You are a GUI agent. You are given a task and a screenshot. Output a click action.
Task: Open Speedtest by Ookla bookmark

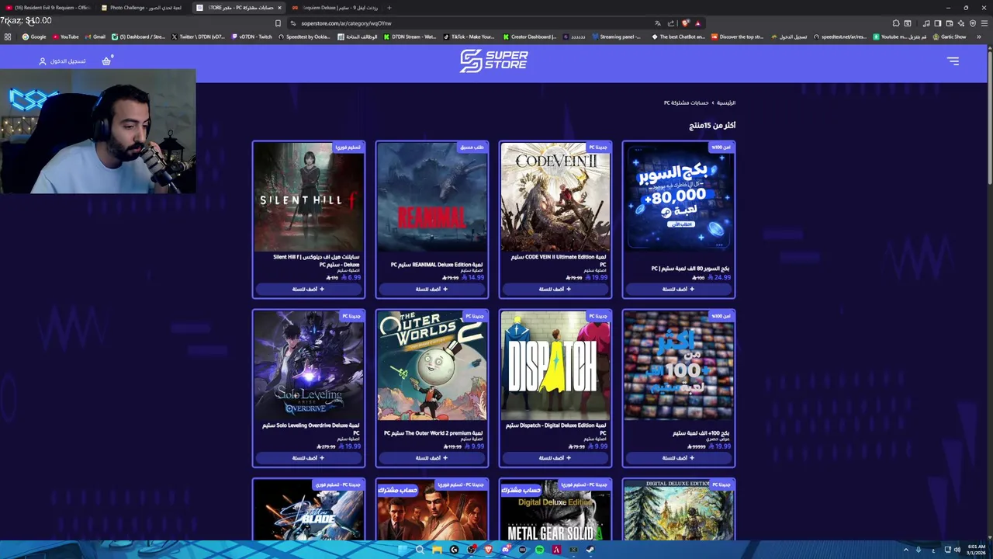(x=303, y=36)
